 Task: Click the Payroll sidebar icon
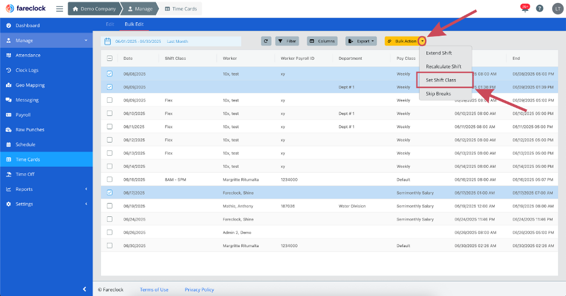point(8,115)
